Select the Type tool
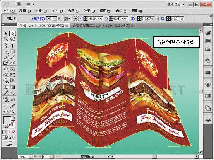This screenshot has height=160, width=214. pyautogui.click(x=12, y=46)
